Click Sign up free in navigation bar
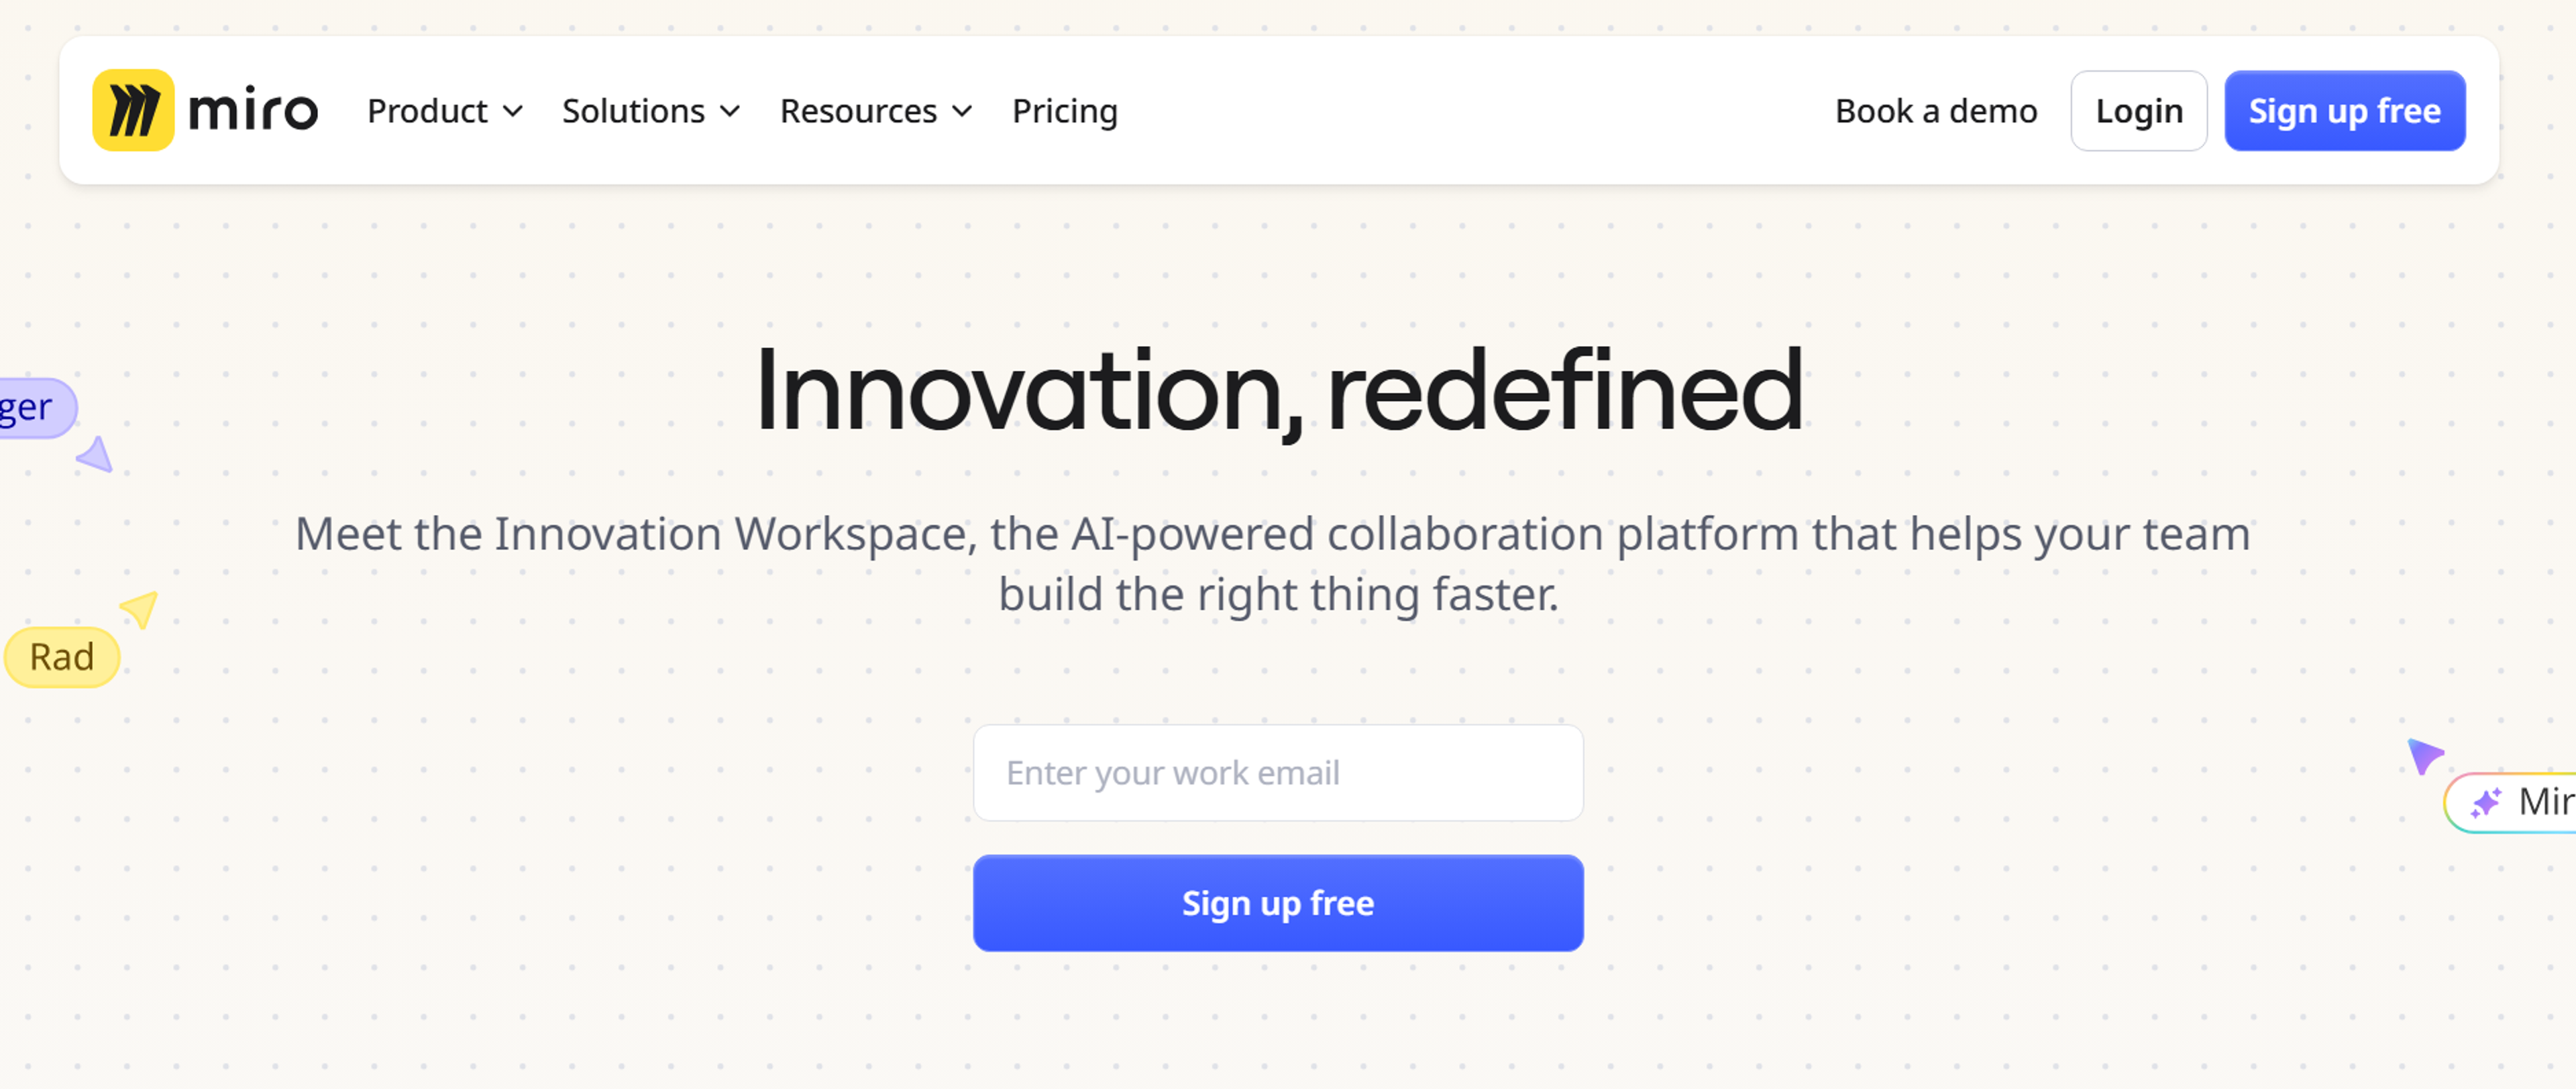2576x1089 pixels. coord(2344,111)
